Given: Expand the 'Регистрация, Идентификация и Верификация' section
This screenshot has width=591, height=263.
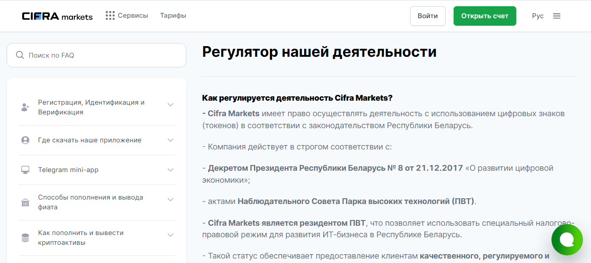Looking at the screenshot, I should (170, 105).
